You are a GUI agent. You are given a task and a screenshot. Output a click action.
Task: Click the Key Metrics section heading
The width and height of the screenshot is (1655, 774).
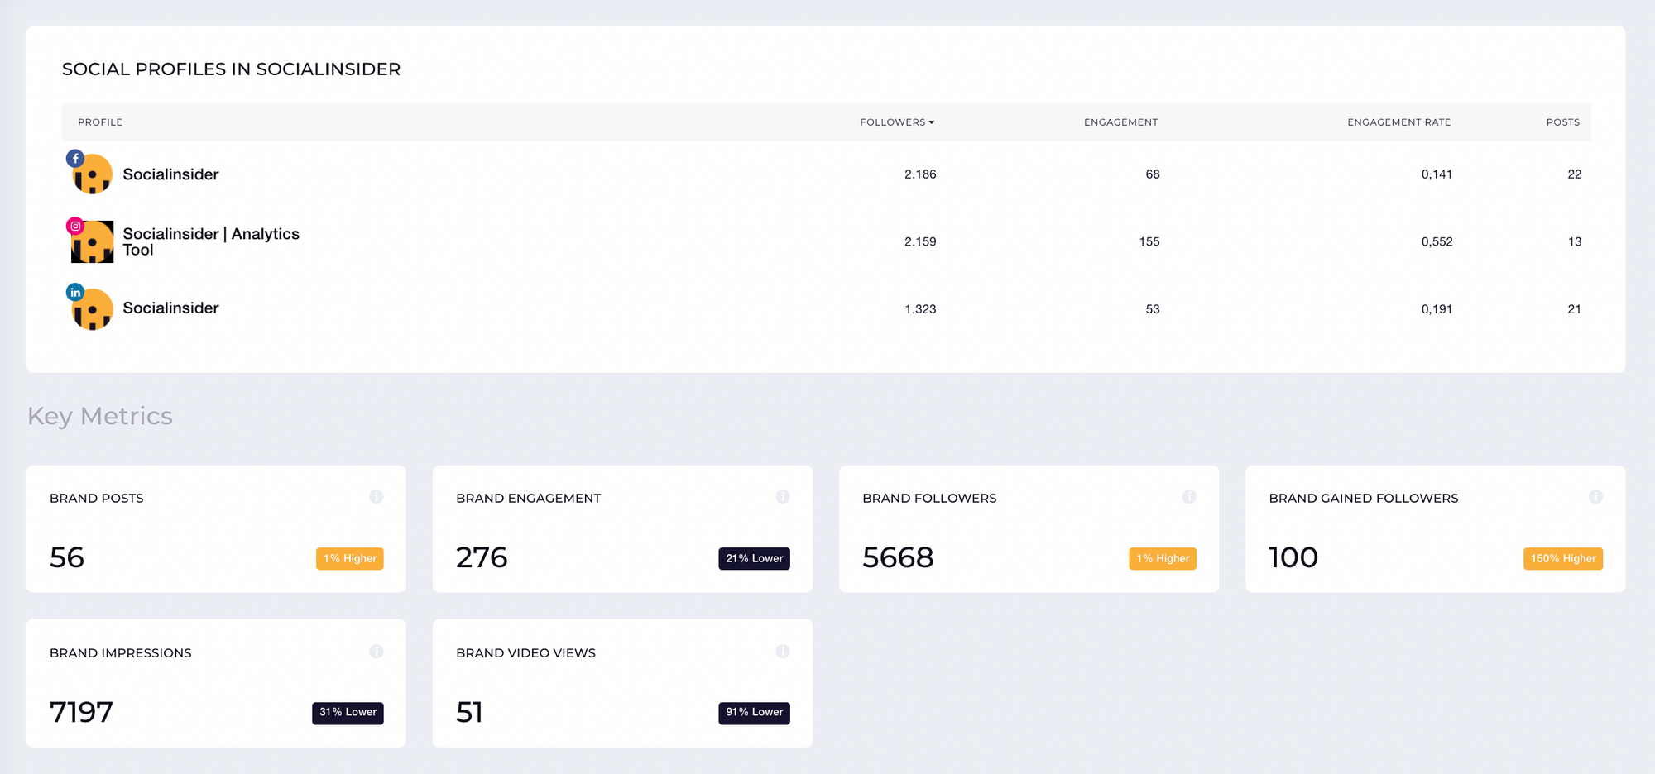100,416
